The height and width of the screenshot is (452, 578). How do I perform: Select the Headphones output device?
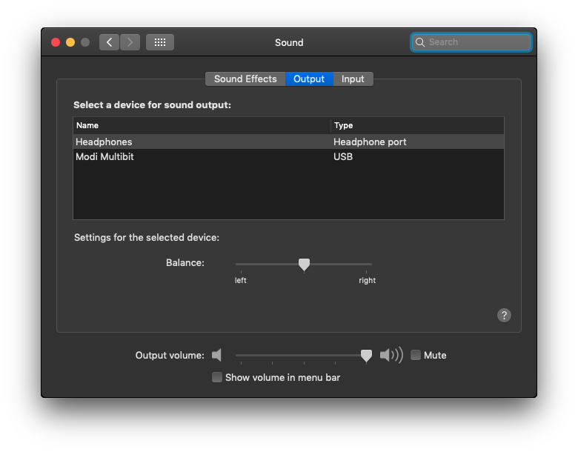(289, 142)
